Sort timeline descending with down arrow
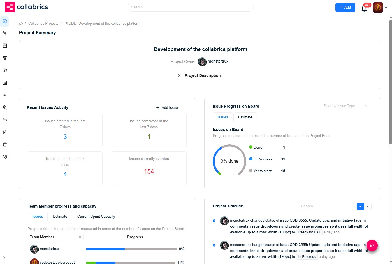Viewport: 392px width, 264px height. coord(368,206)
